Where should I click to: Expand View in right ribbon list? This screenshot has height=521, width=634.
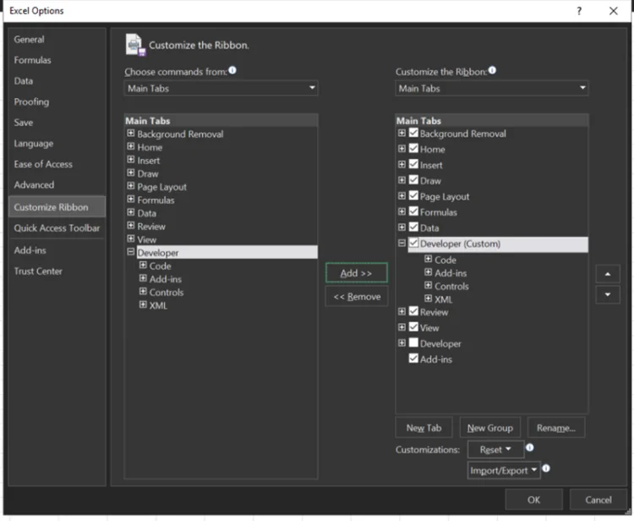(402, 327)
